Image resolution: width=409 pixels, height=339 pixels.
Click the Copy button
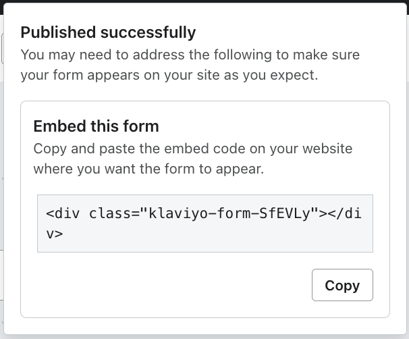[x=342, y=285]
